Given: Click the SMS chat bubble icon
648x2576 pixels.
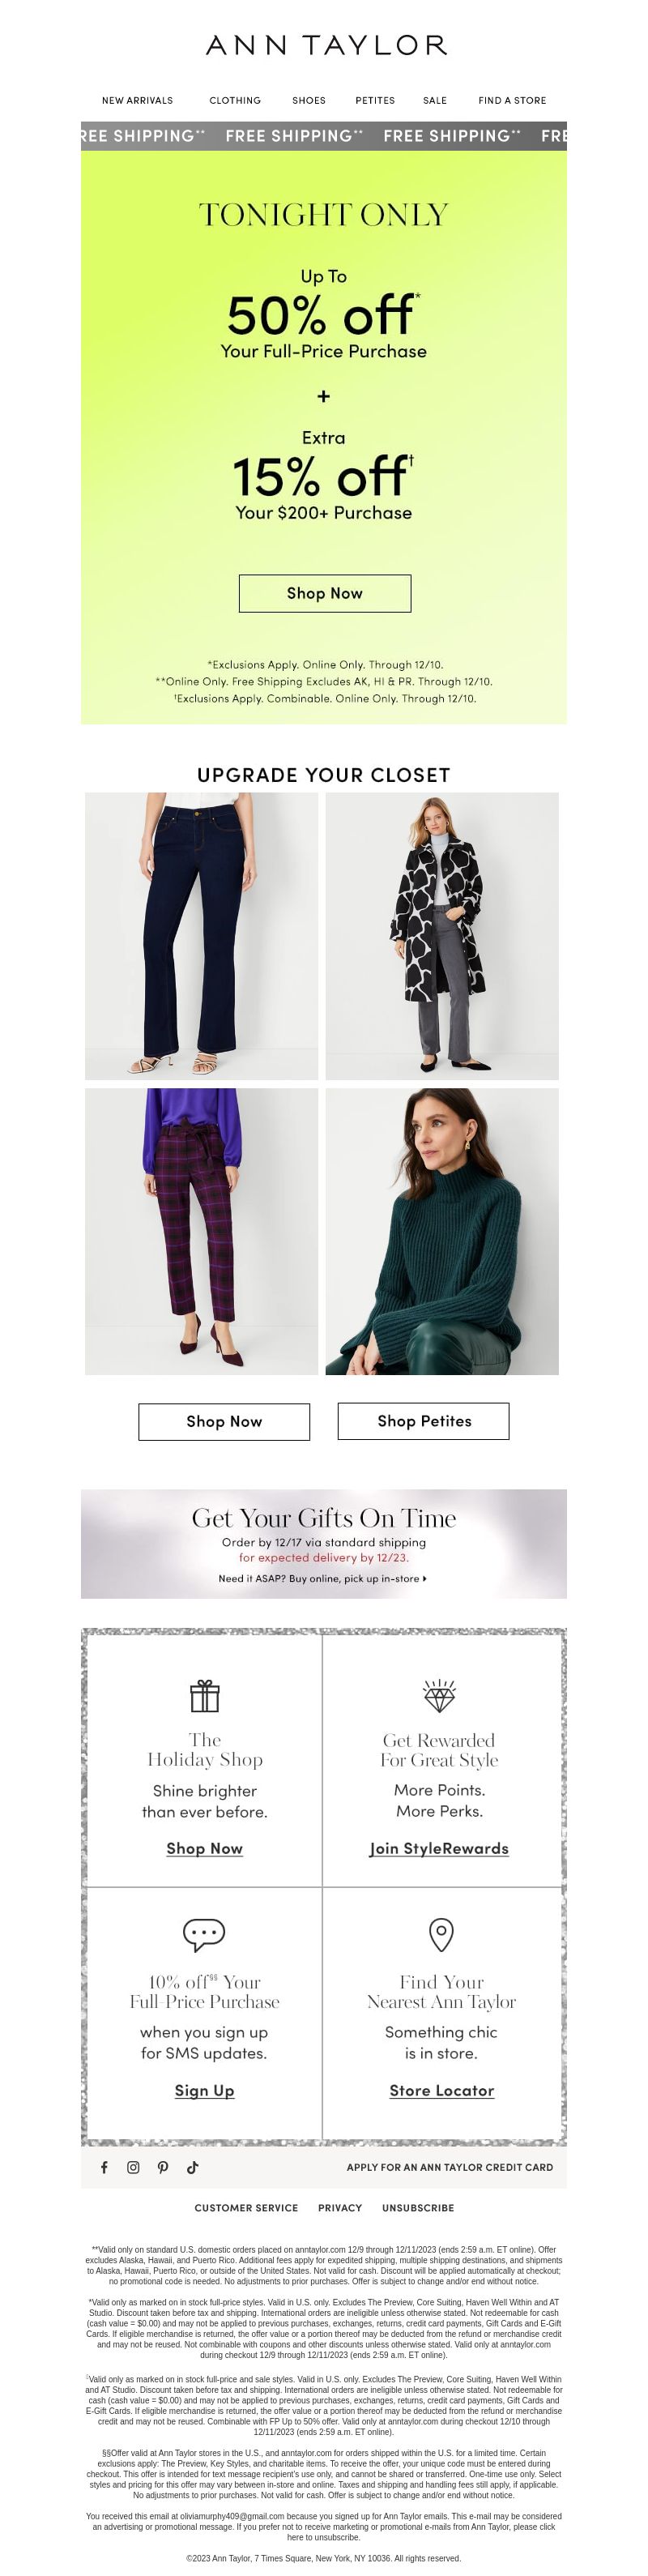Looking at the screenshot, I should pyautogui.click(x=204, y=1934).
